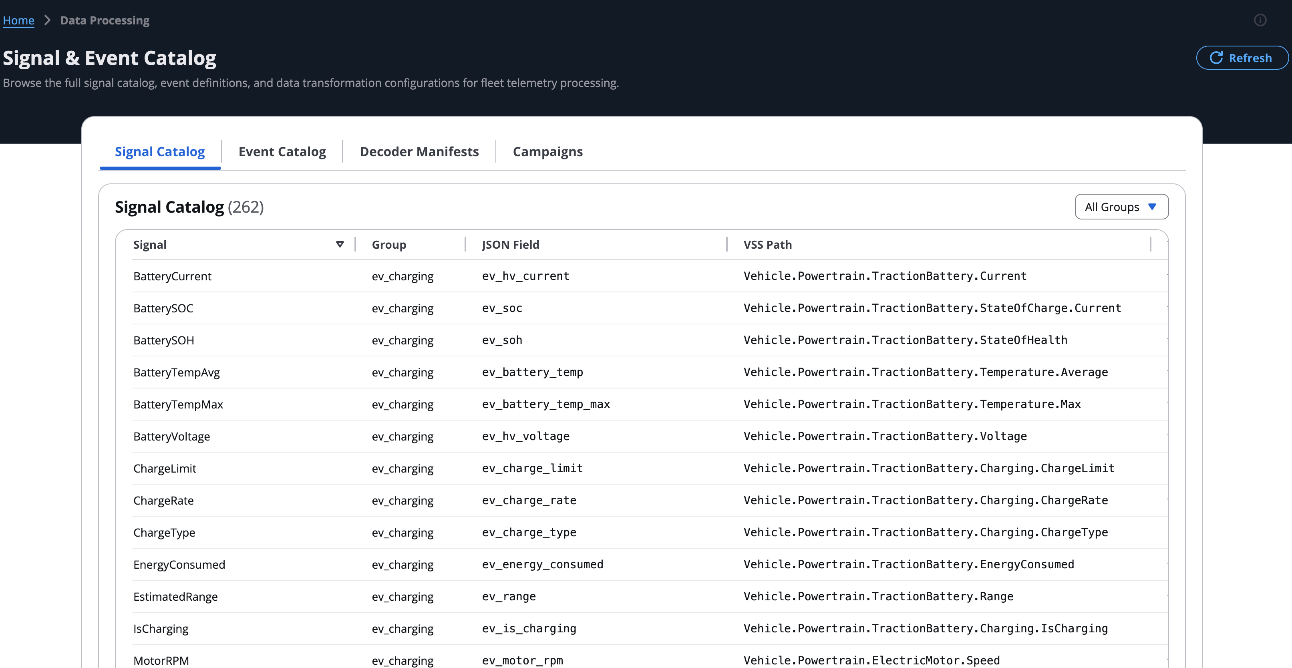
Task: Click the Charging.IsCharging VSS path
Action: tap(926, 629)
